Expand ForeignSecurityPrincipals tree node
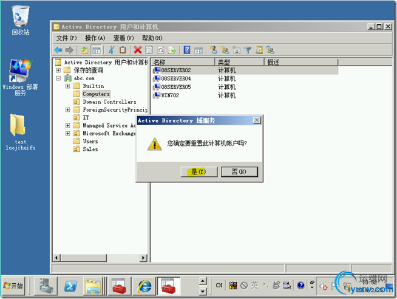The width and height of the screenshot is (397, 299). [x=67, y=110]
